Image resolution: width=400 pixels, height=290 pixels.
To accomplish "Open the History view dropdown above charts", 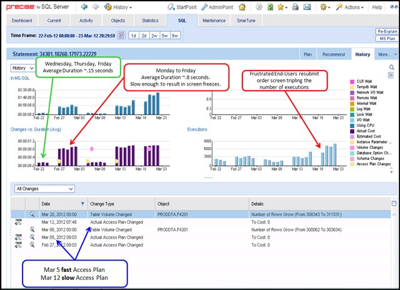I will coord(22,68).
